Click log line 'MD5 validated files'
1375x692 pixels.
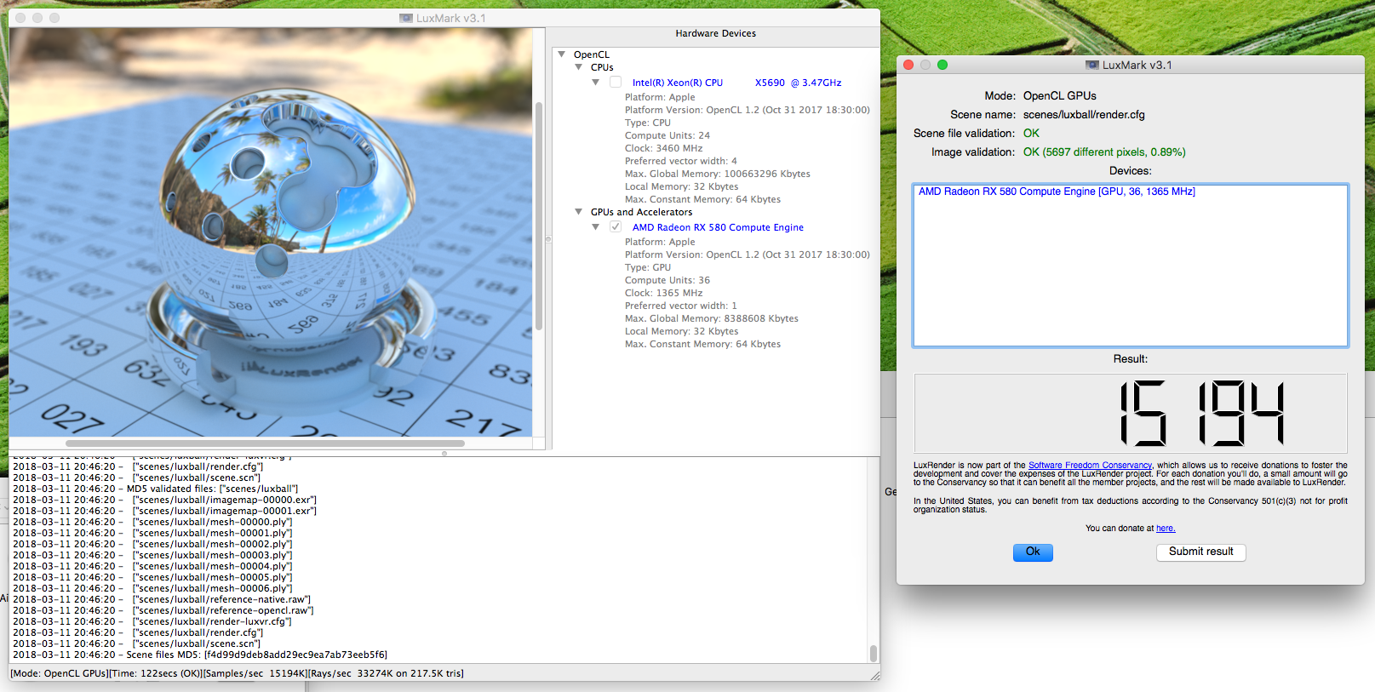[155, 489]
